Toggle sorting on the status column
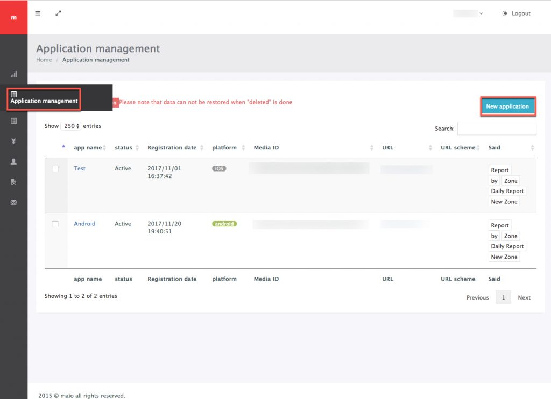551x399 pixels. click(x=124, y=147)
